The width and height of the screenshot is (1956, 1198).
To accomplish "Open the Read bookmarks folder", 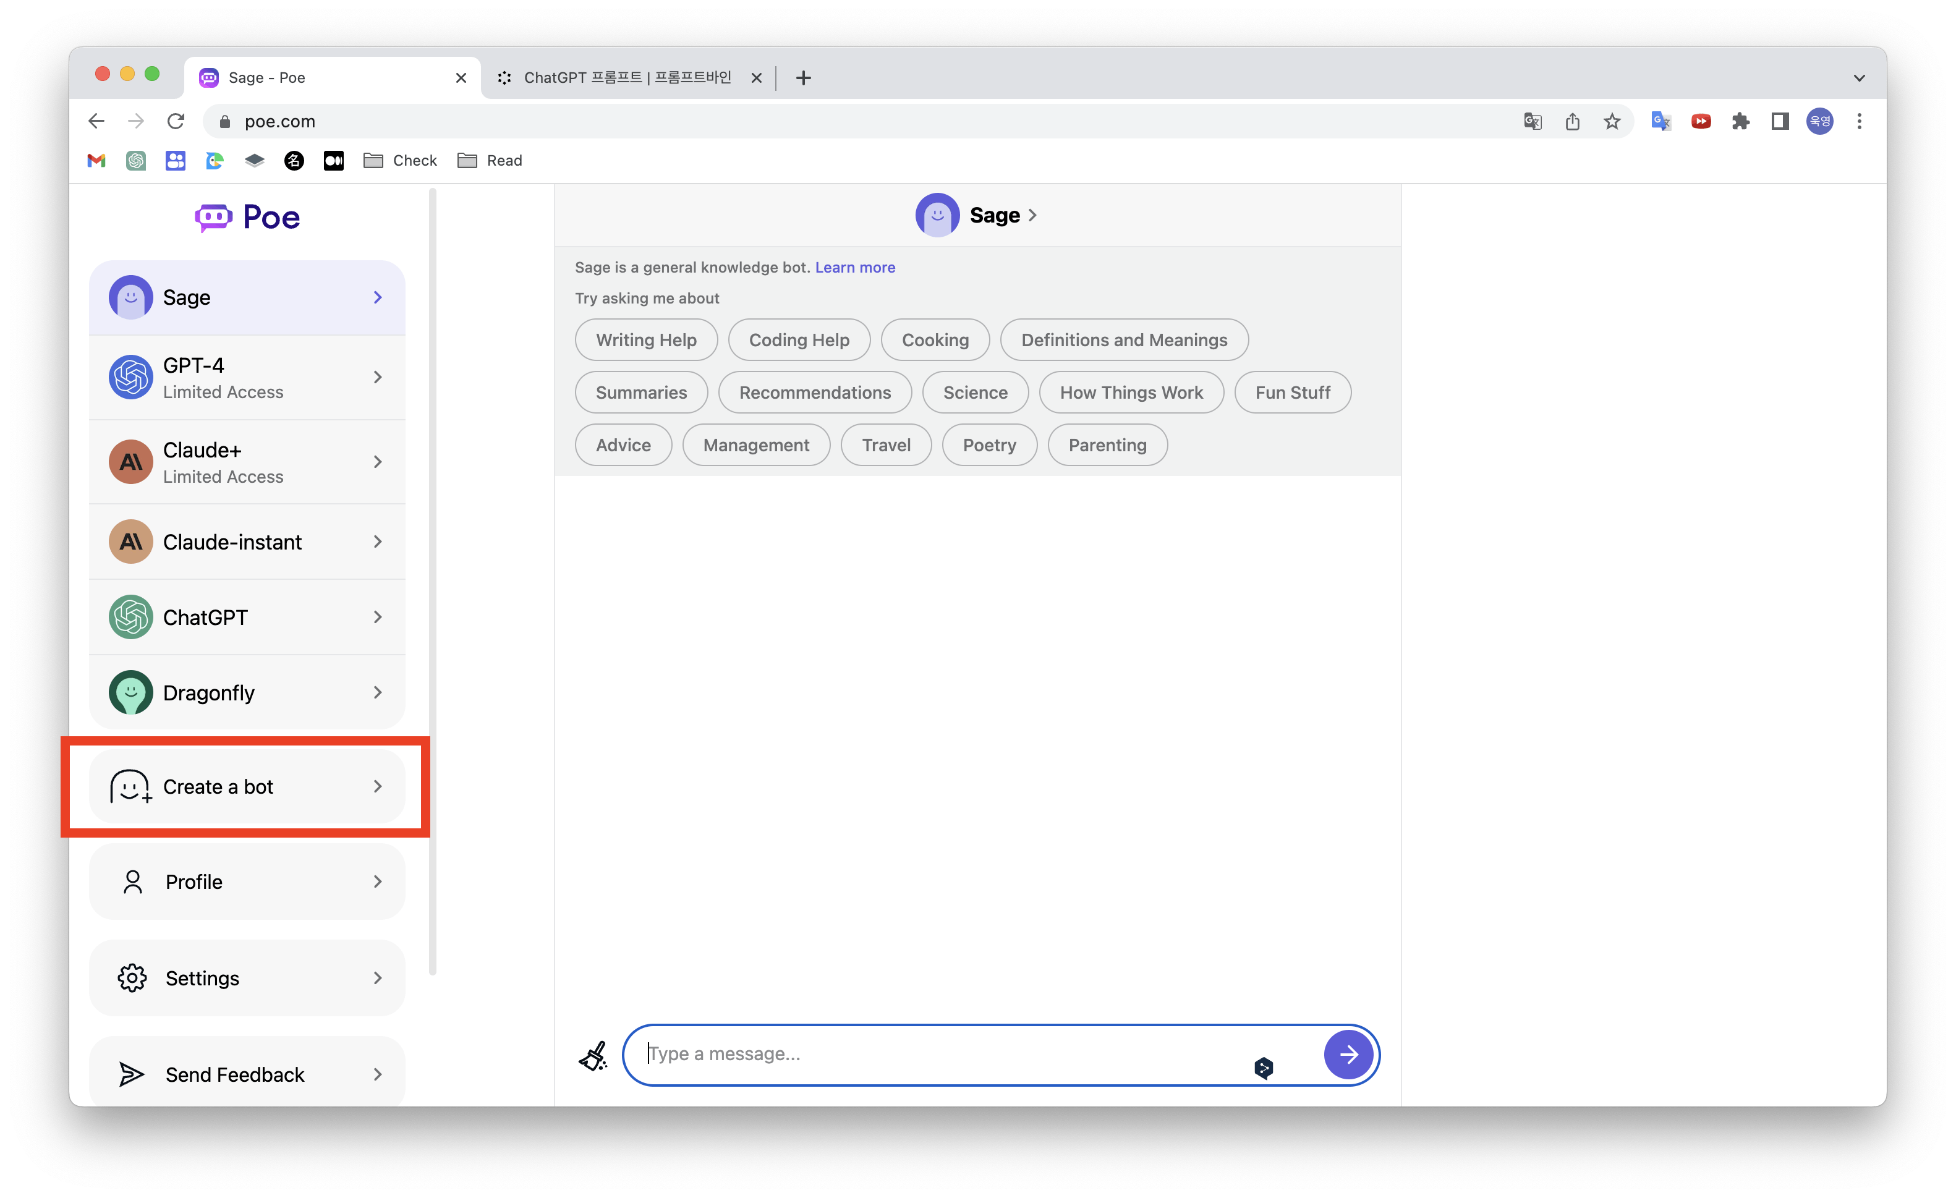I will coord(490,160).
